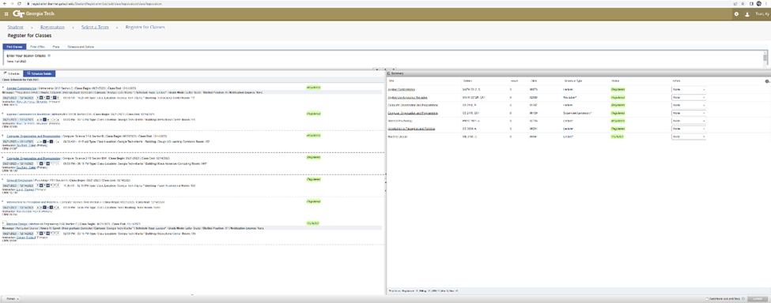Toggle Conditional Add and Drop checkbox

tap(706, 298)
